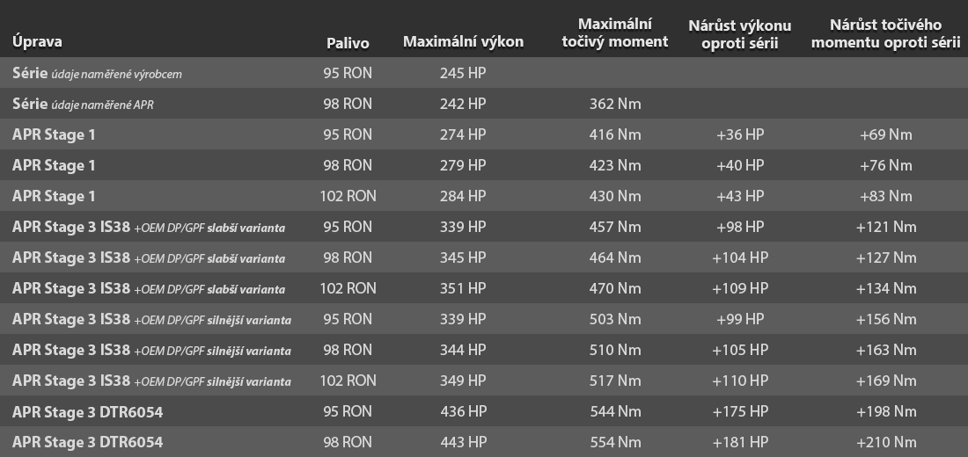968x457 pixels.
Task: Click the Úprava column header
Action: tap(37, 41)
